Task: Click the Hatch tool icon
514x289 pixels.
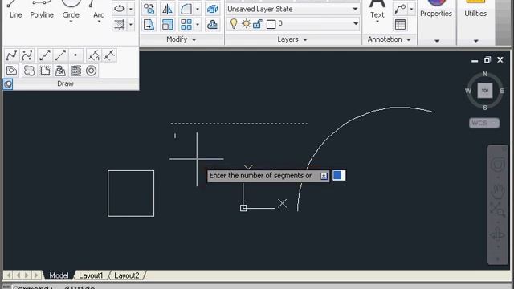Action: (120, 25)
